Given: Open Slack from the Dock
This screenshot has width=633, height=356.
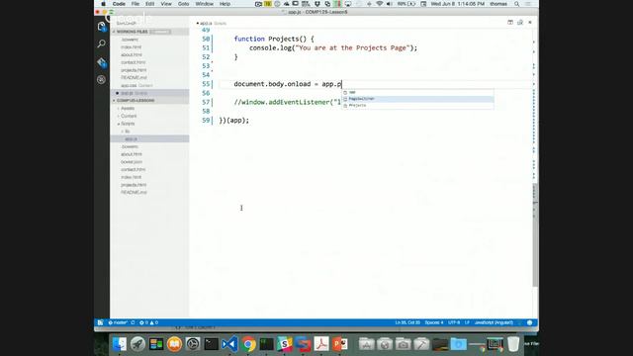Looking at the screenshot, I should click(285, 344).
